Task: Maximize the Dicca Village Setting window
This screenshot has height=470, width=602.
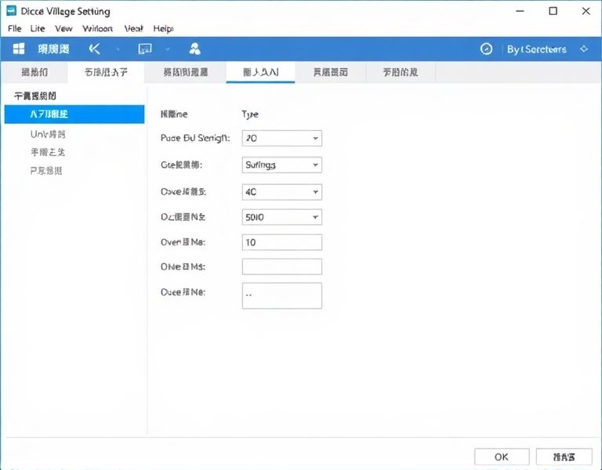Action: [x=553, y=11]
